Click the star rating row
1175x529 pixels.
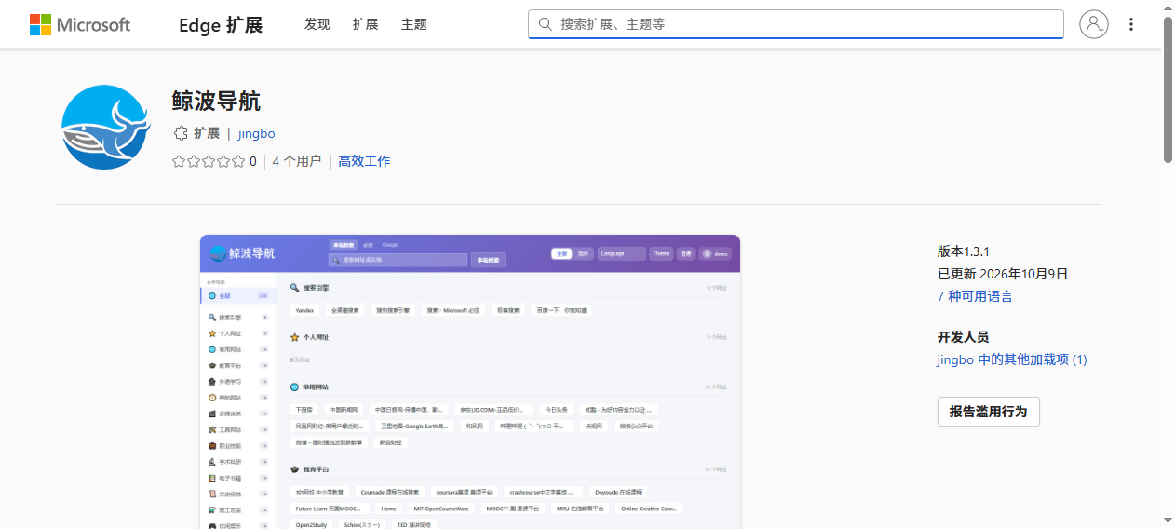[209, 161]
